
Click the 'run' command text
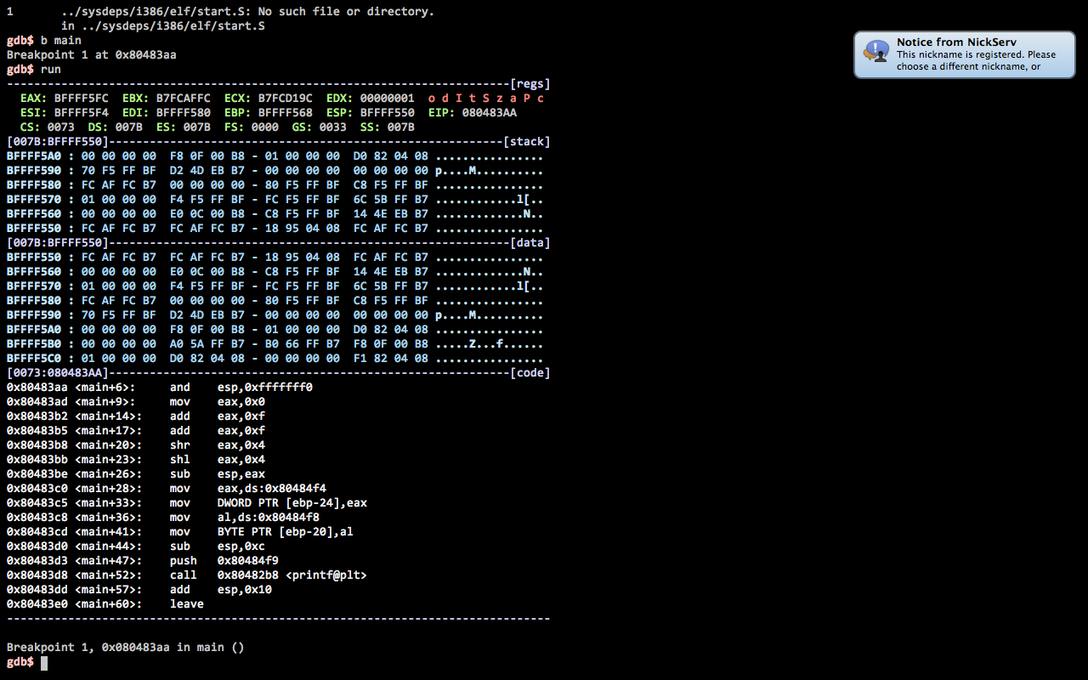point(51,69)
